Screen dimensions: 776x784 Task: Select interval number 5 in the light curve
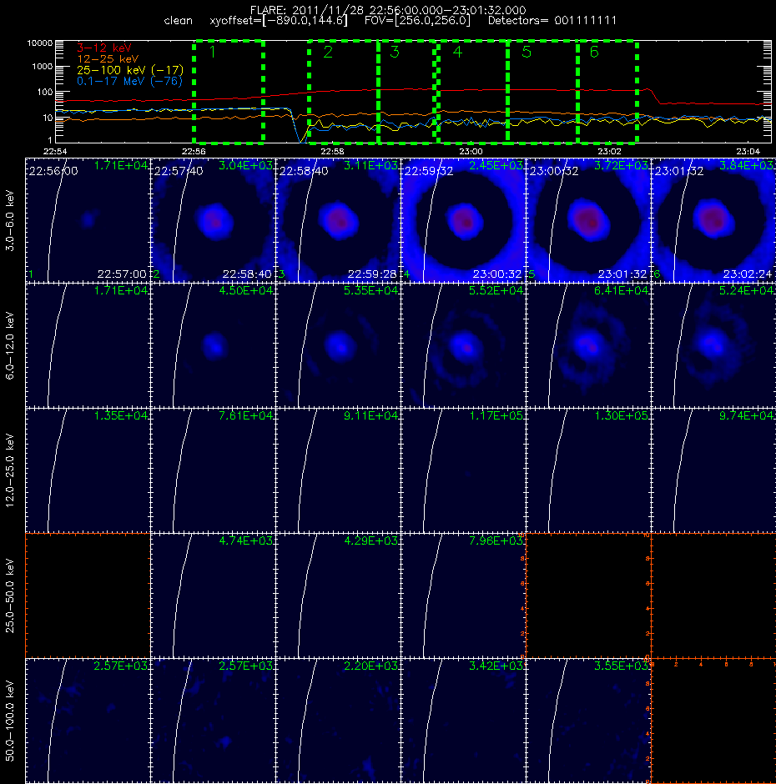tap(527, 52)
